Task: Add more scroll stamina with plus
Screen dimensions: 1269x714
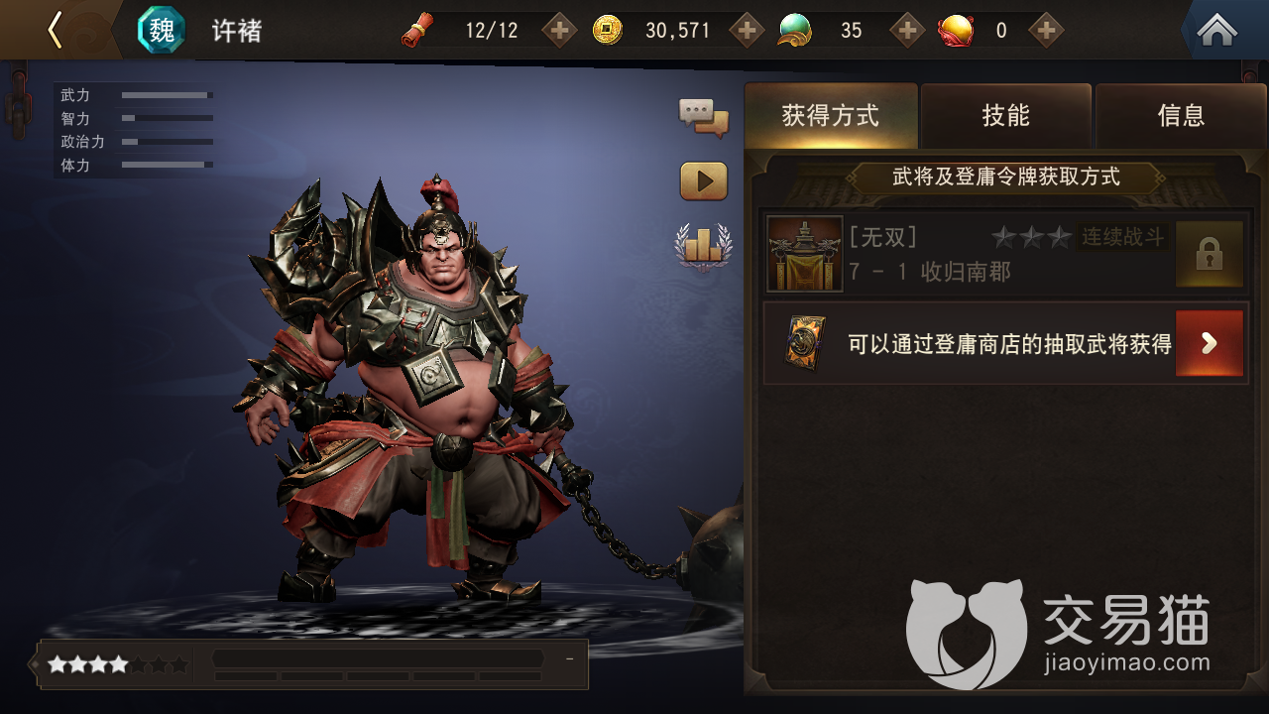Action: 560,31
